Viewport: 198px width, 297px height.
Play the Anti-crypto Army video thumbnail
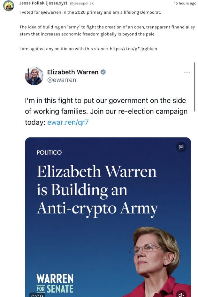click(108, 217)
